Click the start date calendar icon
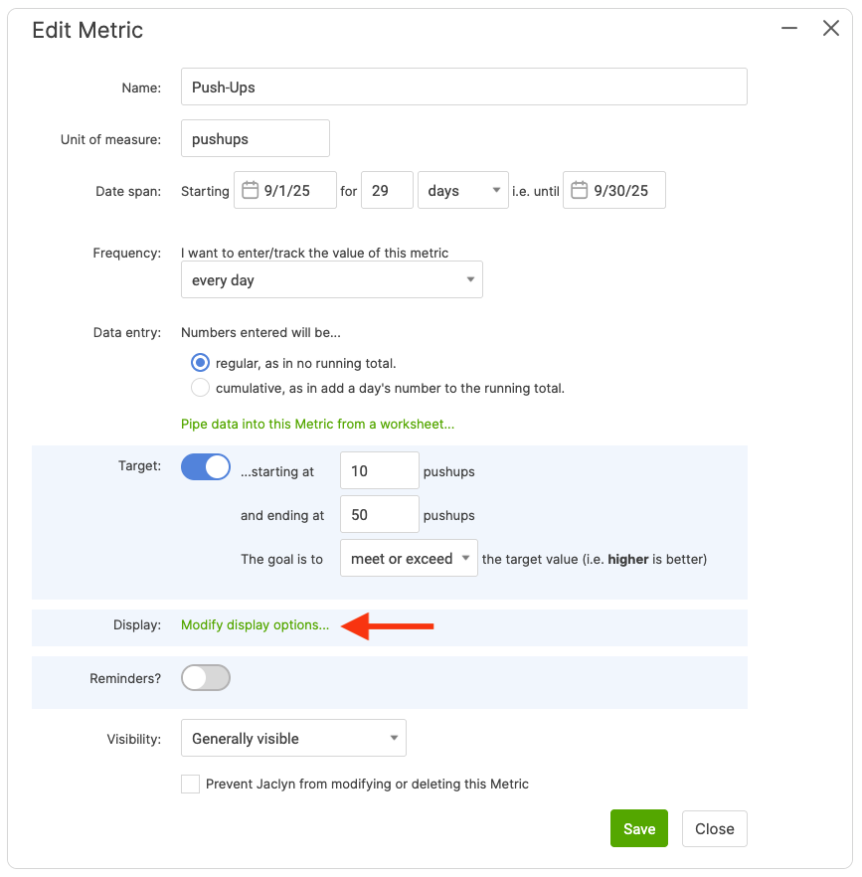 [x=251, y=190]
